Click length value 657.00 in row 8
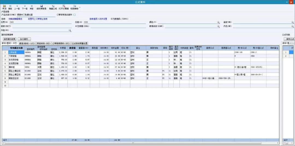This screenshot has height=146, width=295. (63, 78)
